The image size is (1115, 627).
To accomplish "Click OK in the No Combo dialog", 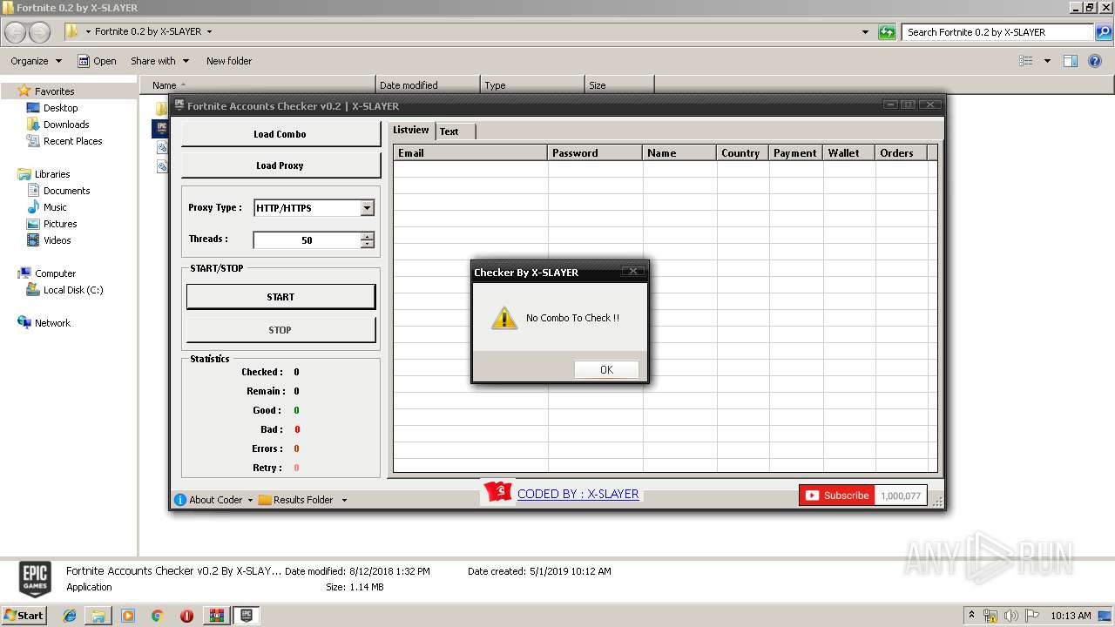I will pyautogui.click(x=606, y=370).
